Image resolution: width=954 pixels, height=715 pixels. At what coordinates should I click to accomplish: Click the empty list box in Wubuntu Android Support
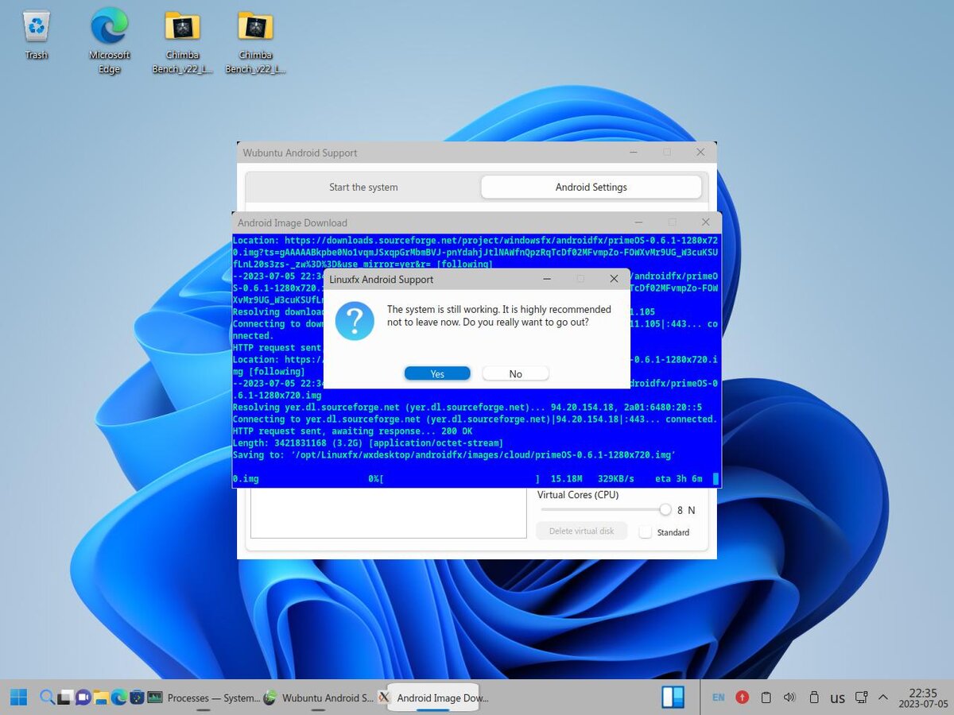click(x=389, y=512)
